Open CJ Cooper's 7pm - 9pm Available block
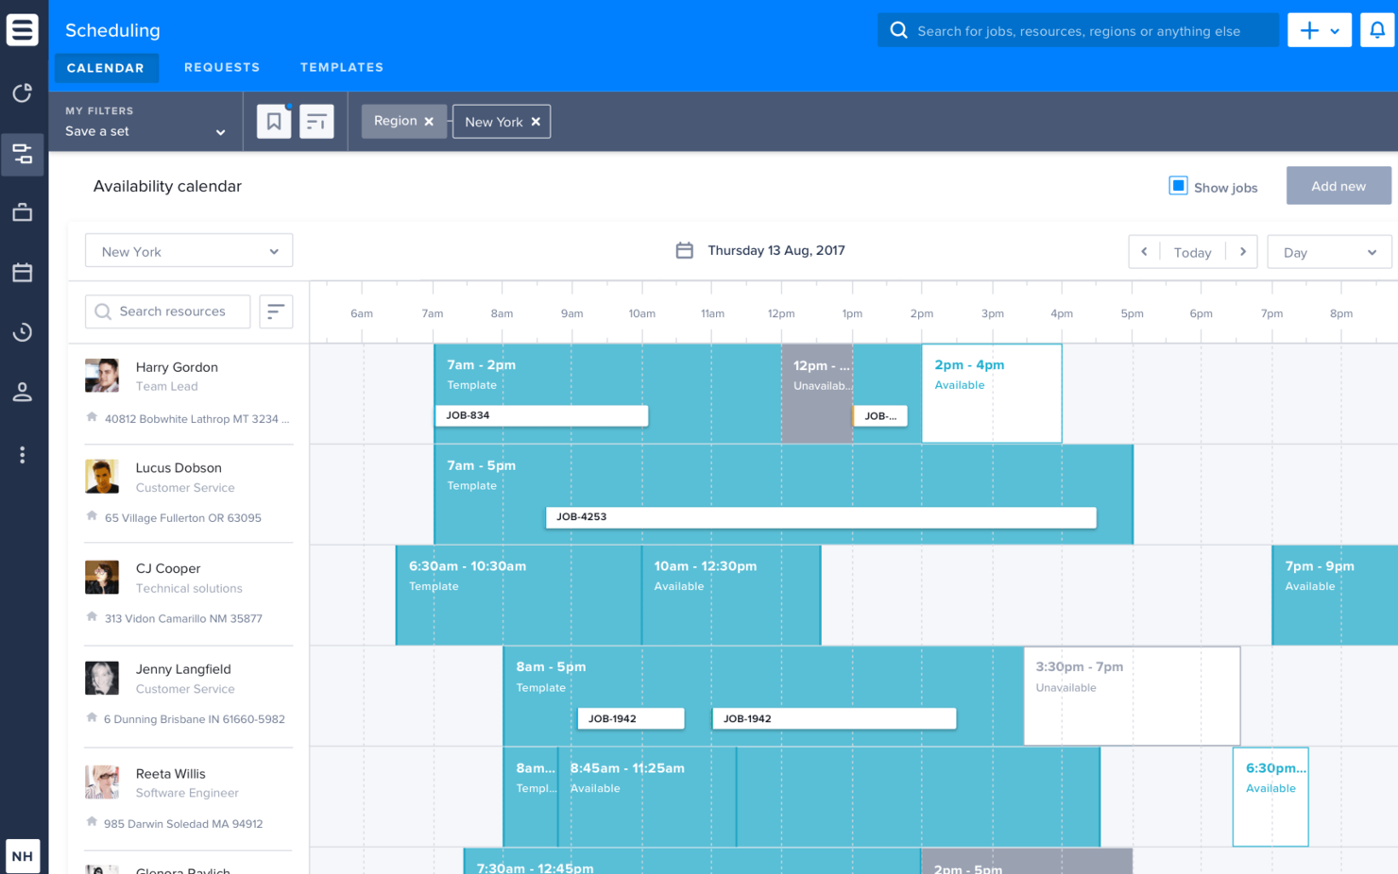Image resolution: width=1398 pixels, height=874 pixels. (1335, 595)
